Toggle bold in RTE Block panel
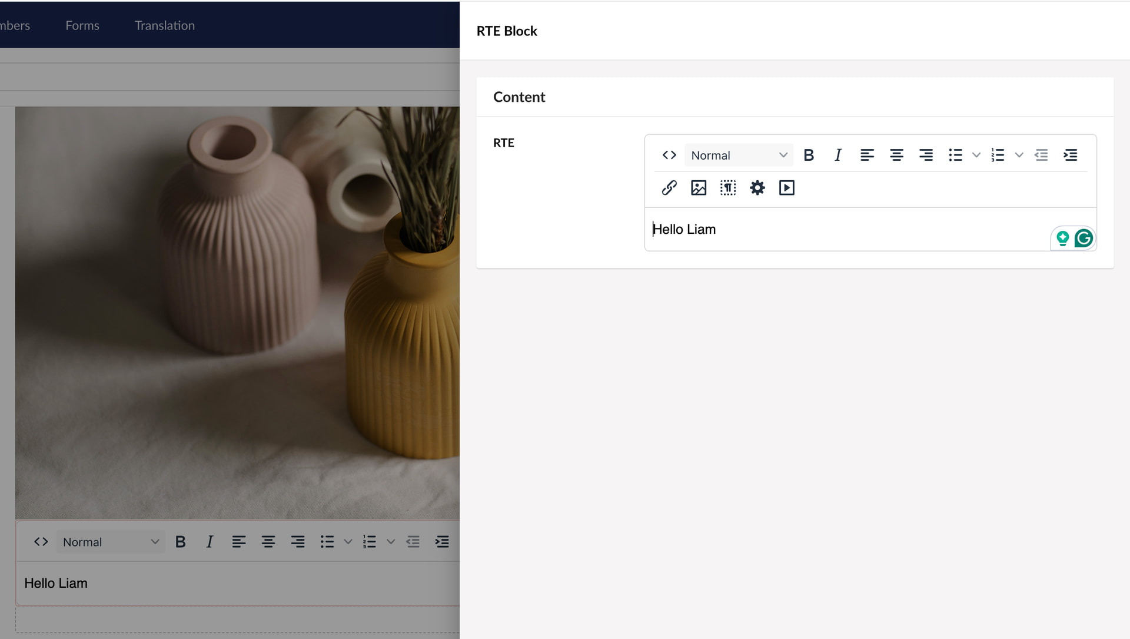The height and width of the screenshot is (639, 1130). click(809, 155)
